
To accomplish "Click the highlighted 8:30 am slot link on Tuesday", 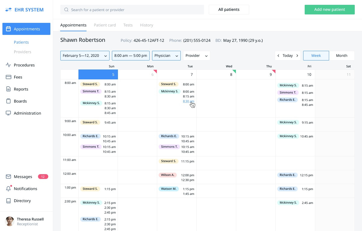I will pos(188,101).
